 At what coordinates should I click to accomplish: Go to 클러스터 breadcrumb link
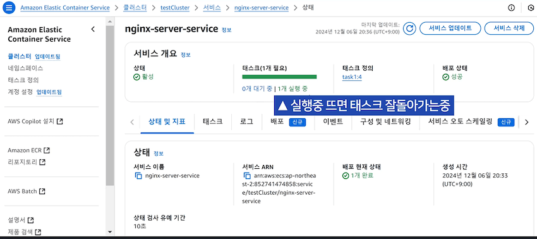coord(135,8)
